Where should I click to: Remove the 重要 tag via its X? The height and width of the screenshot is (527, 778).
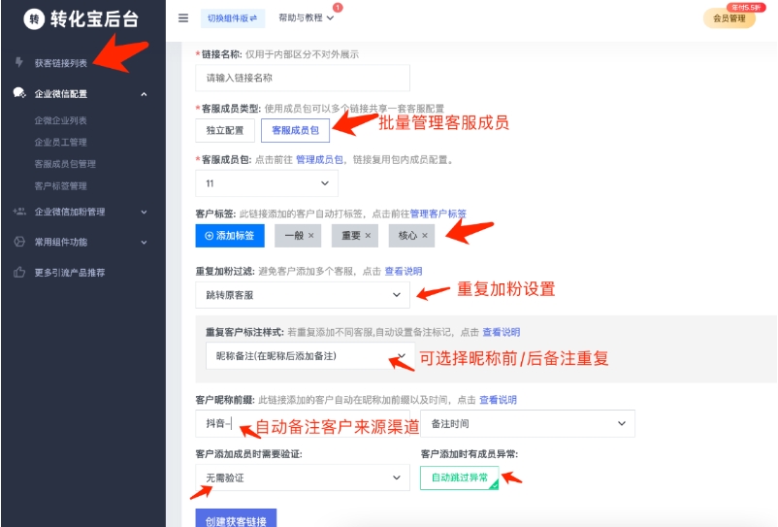368,236
